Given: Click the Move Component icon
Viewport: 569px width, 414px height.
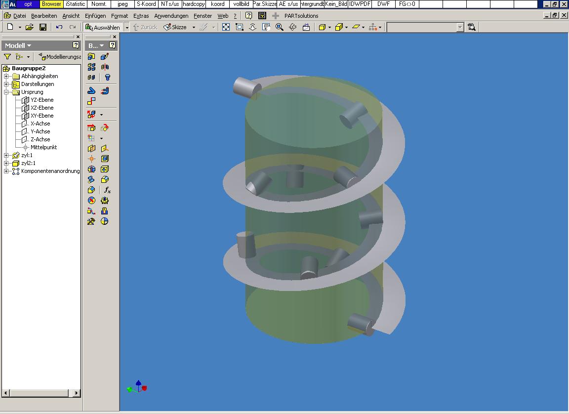Looking at the screenshot, I should pyautogui.click(x=91, y=128).
